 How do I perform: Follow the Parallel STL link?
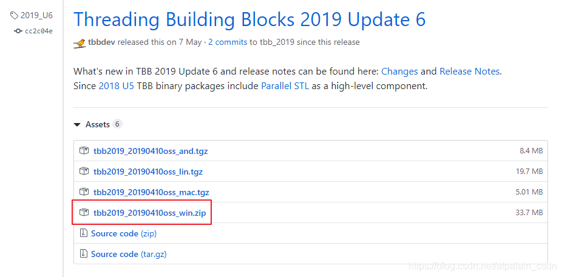coord(285,86)
